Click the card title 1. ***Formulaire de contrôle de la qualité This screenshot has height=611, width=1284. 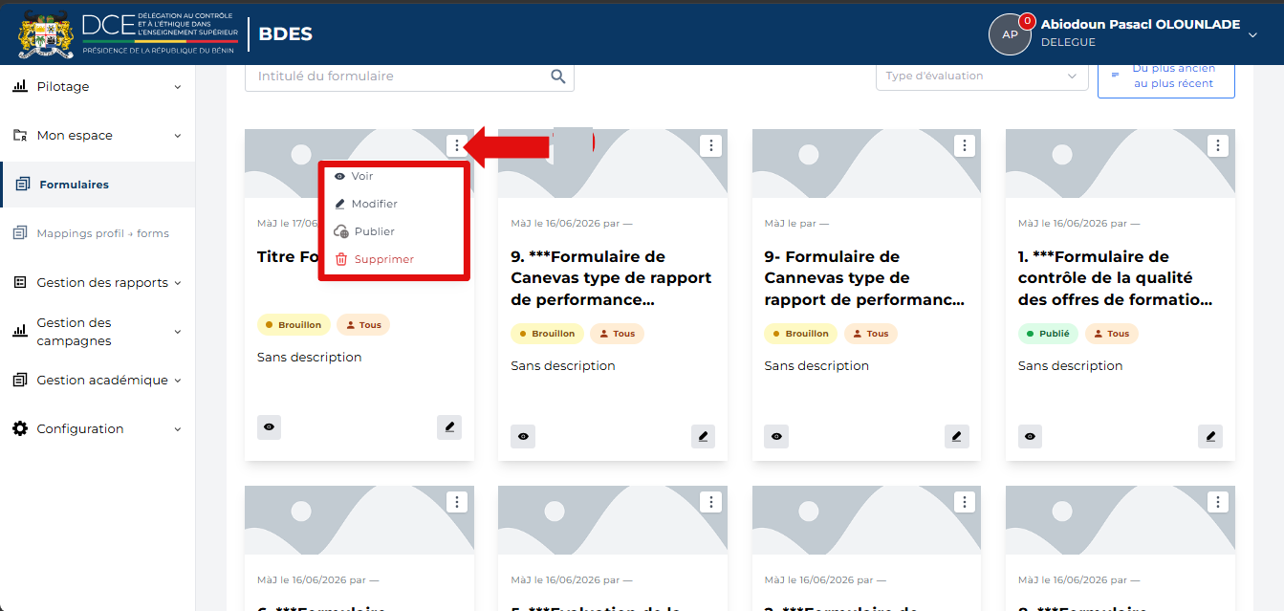(1117, 278)
